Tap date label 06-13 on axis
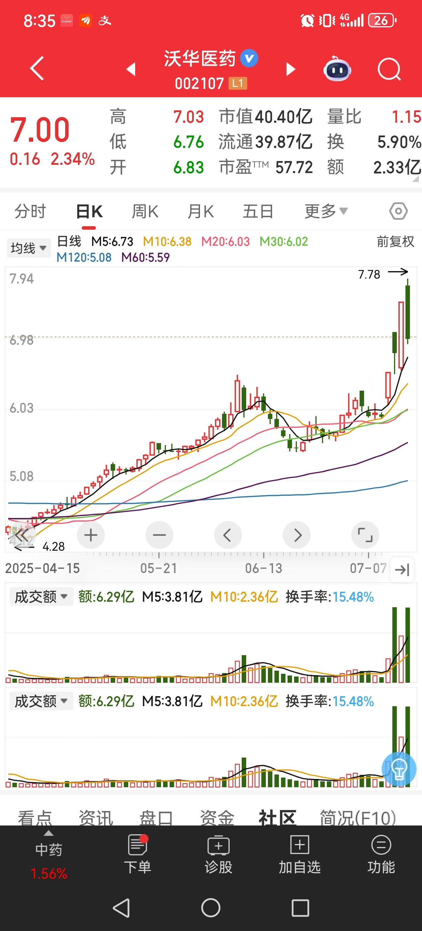422x931 pixels. point(263,568)
